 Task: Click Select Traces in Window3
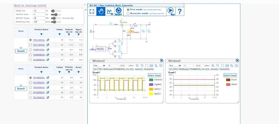pyautogui.click(x=154, y=75)
